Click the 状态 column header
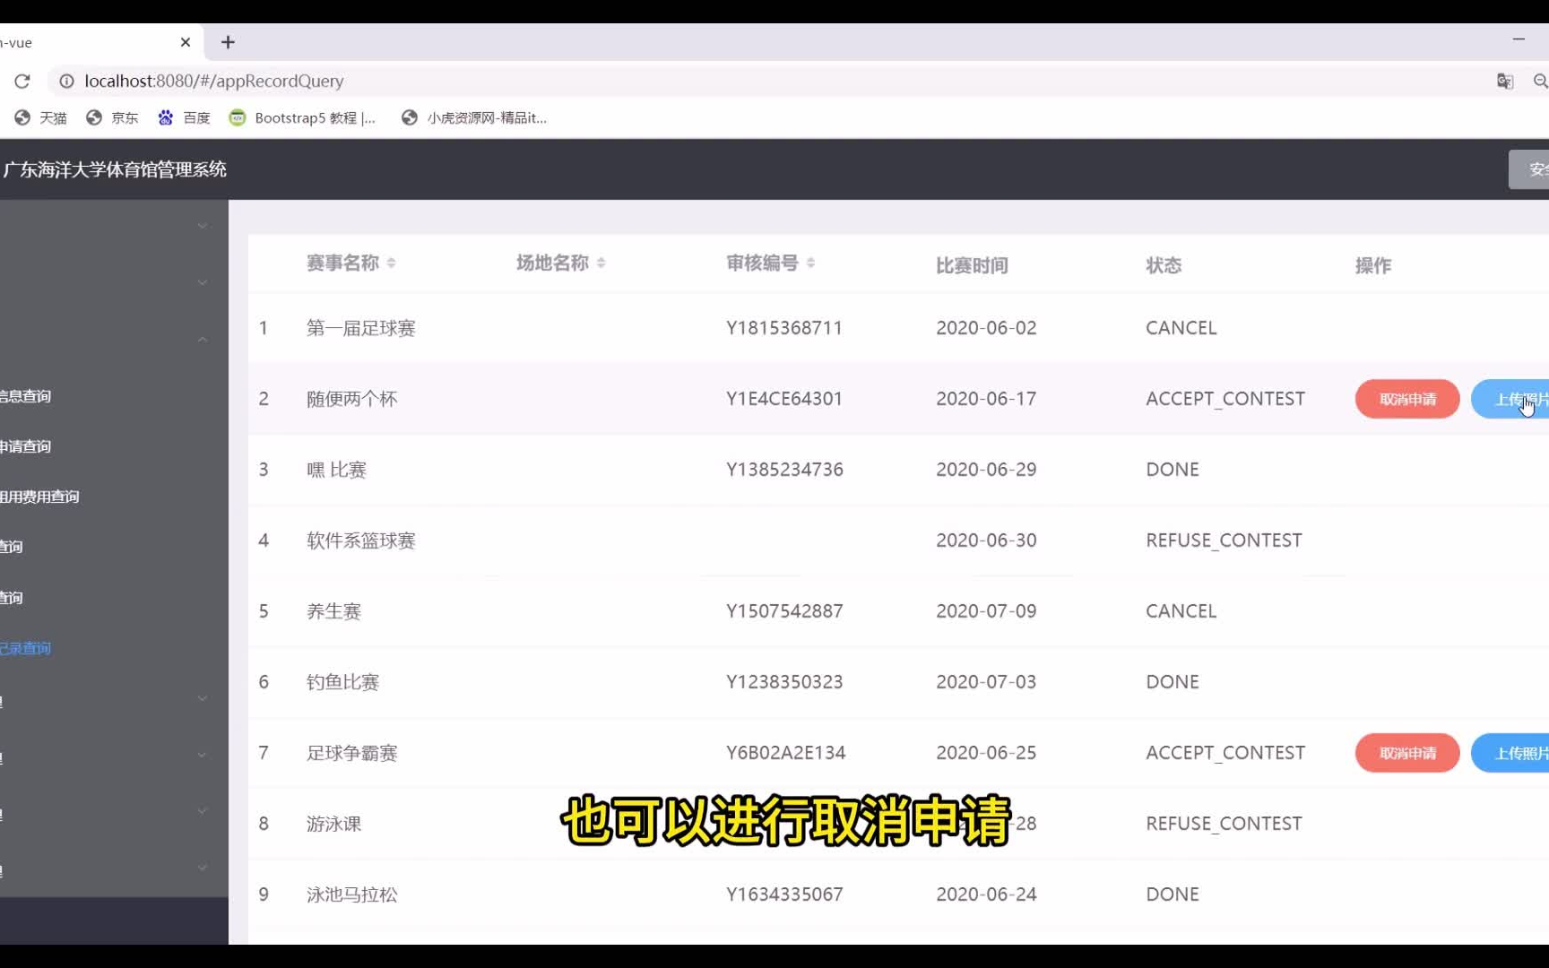Viewport: 1549px width, 968px height. pos(1164,265)
